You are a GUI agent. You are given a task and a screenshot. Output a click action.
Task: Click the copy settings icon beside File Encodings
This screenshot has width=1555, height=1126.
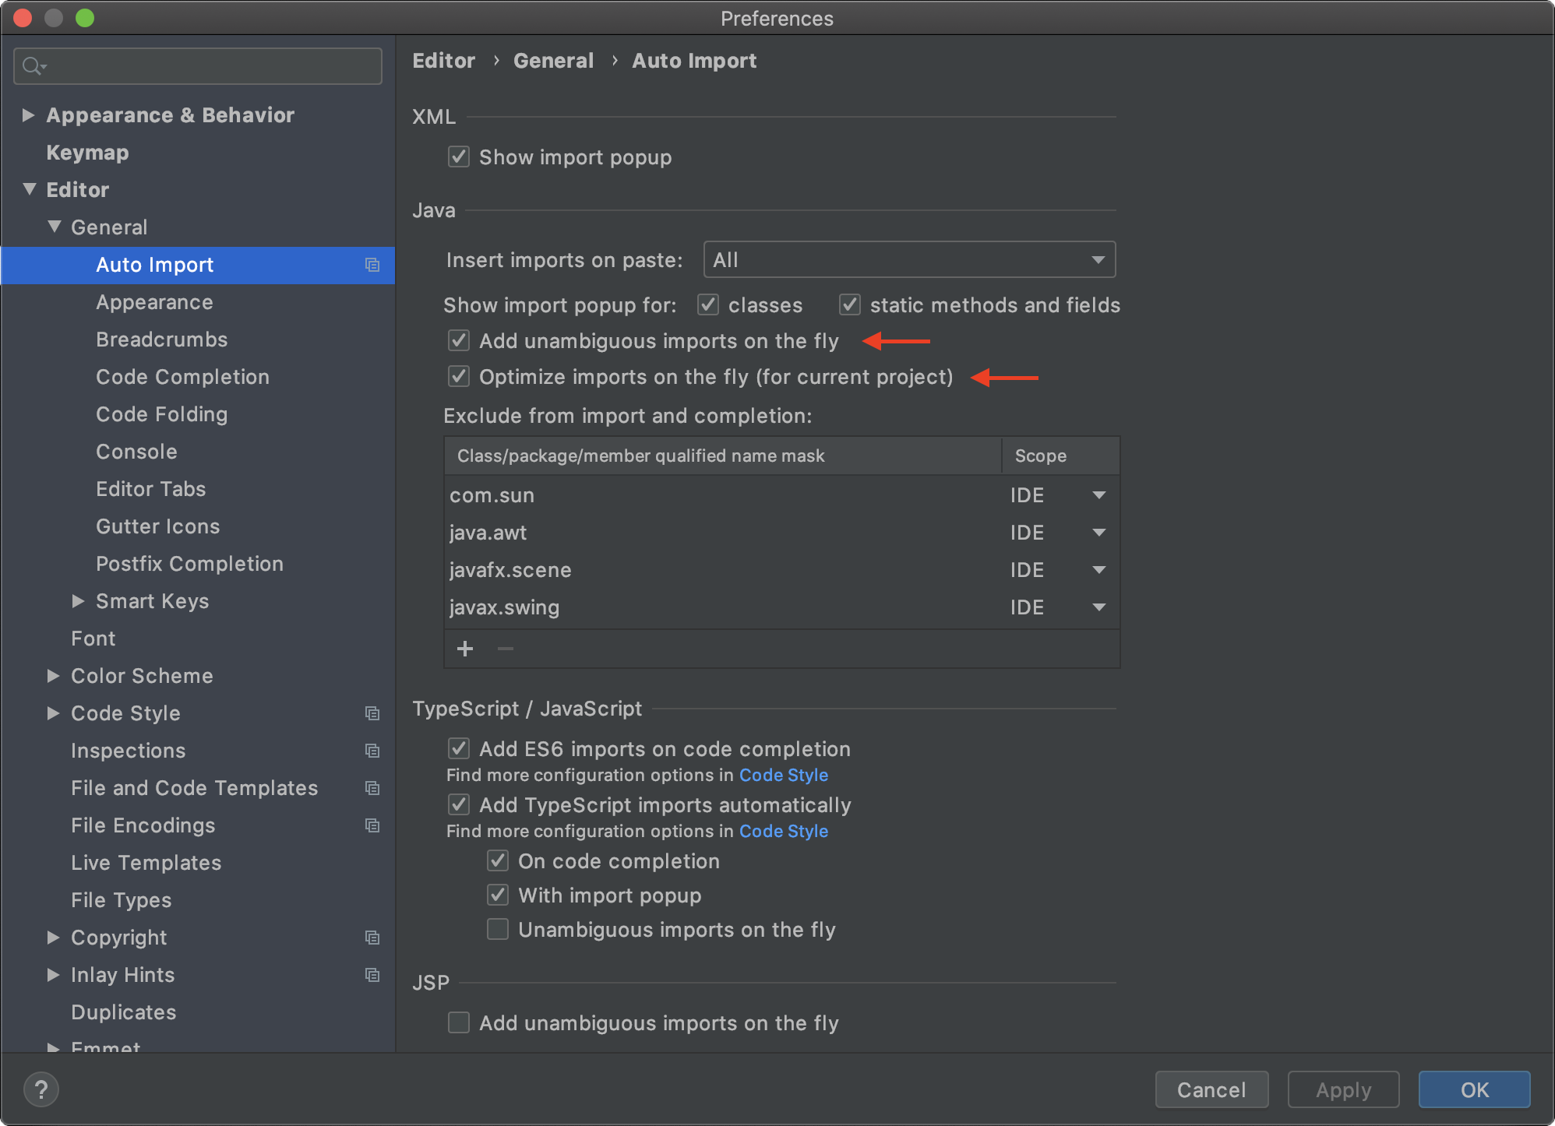click(x=372, y=825)
